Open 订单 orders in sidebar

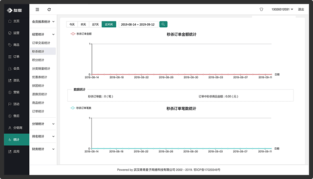coord(16,57)
